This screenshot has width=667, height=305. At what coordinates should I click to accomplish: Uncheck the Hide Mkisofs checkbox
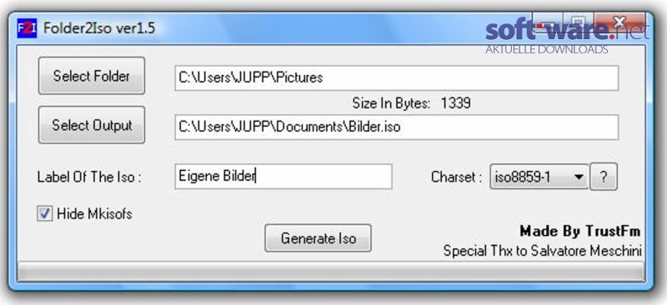[x=45, y=213]
